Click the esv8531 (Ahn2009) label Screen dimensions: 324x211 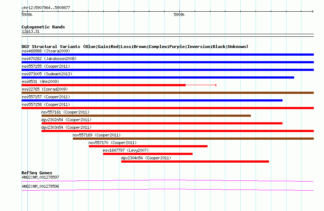tap(40, 81)
